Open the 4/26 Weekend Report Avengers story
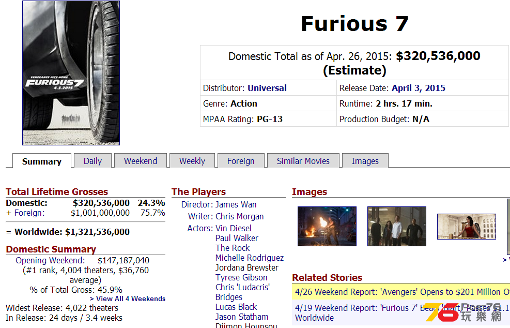This screenshot has height=328, width=510. pos(400,292)
